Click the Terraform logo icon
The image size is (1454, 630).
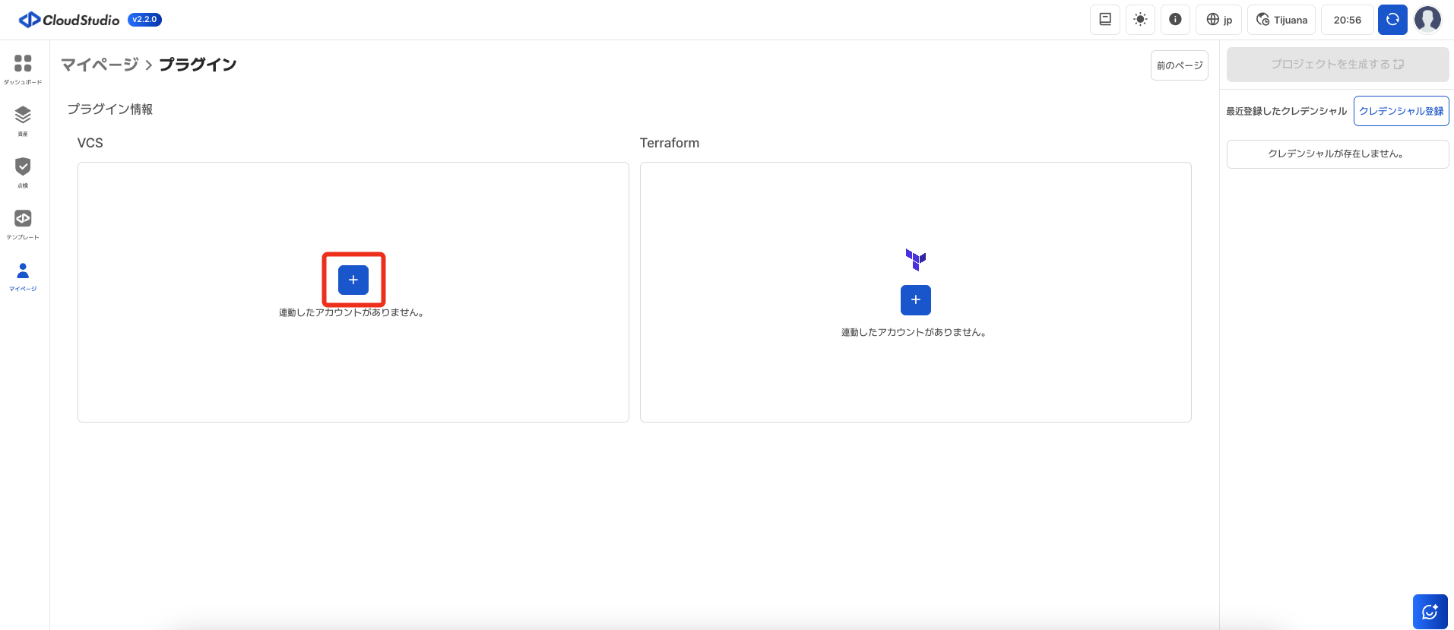point(915,259)
